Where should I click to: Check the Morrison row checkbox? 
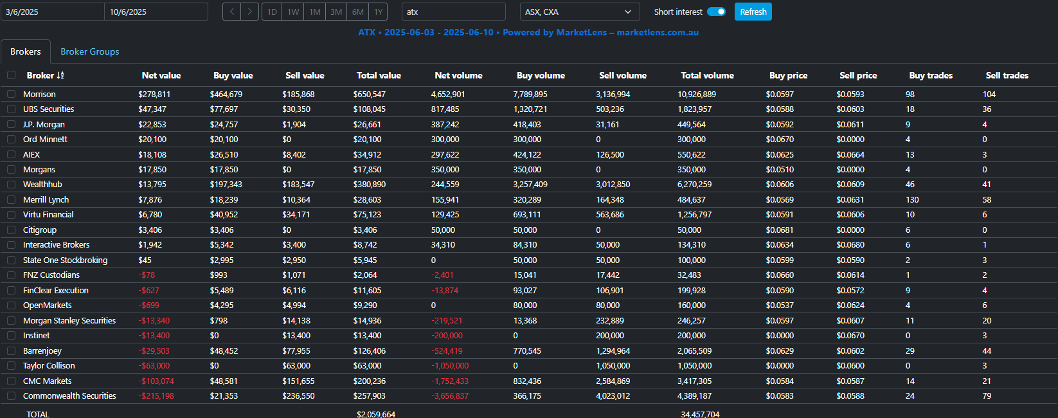11,94
